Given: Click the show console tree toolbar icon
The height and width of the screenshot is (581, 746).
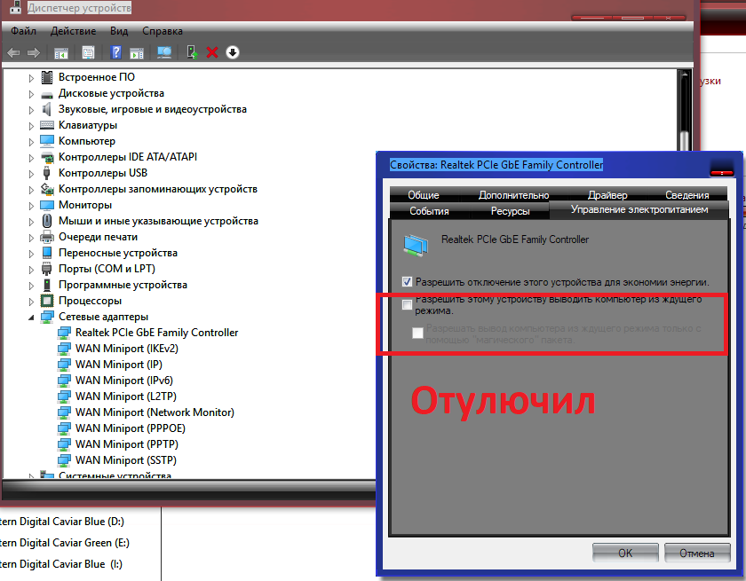Looking at the screenshot, I should [61, 52].
